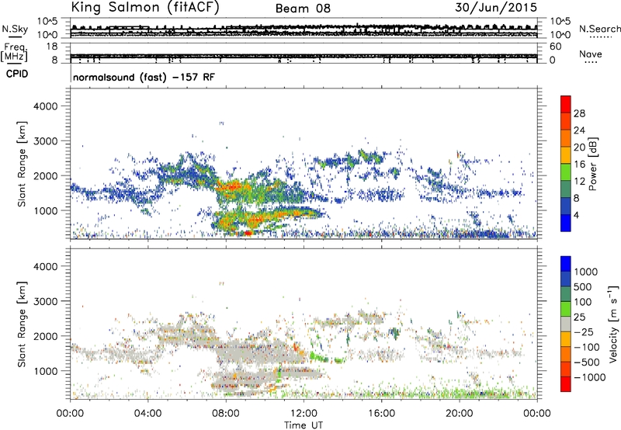The image size is (621, 430).
Task: Click the red bottom velocity colorbar segment
Action: click(566, 384)
